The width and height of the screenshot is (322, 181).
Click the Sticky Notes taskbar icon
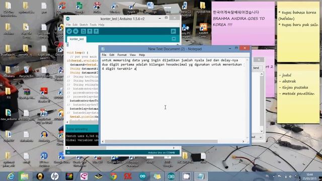(157, 176)
